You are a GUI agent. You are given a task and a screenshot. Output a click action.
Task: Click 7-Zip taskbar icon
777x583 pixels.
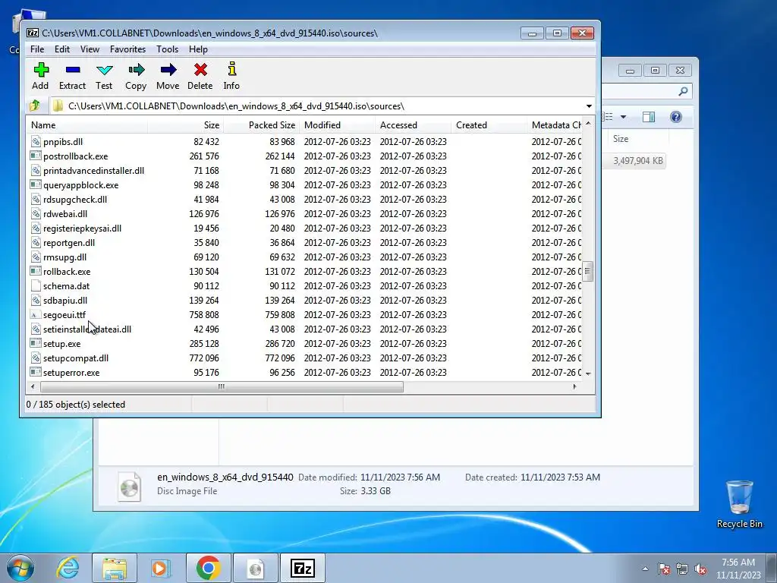point(303,568)
